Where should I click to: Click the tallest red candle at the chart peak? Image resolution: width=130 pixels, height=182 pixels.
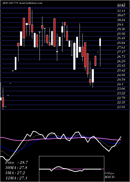pos(29,16)
